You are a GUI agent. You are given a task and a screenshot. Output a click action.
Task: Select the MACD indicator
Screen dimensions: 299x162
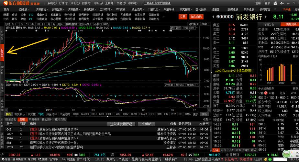coord(85,114)
